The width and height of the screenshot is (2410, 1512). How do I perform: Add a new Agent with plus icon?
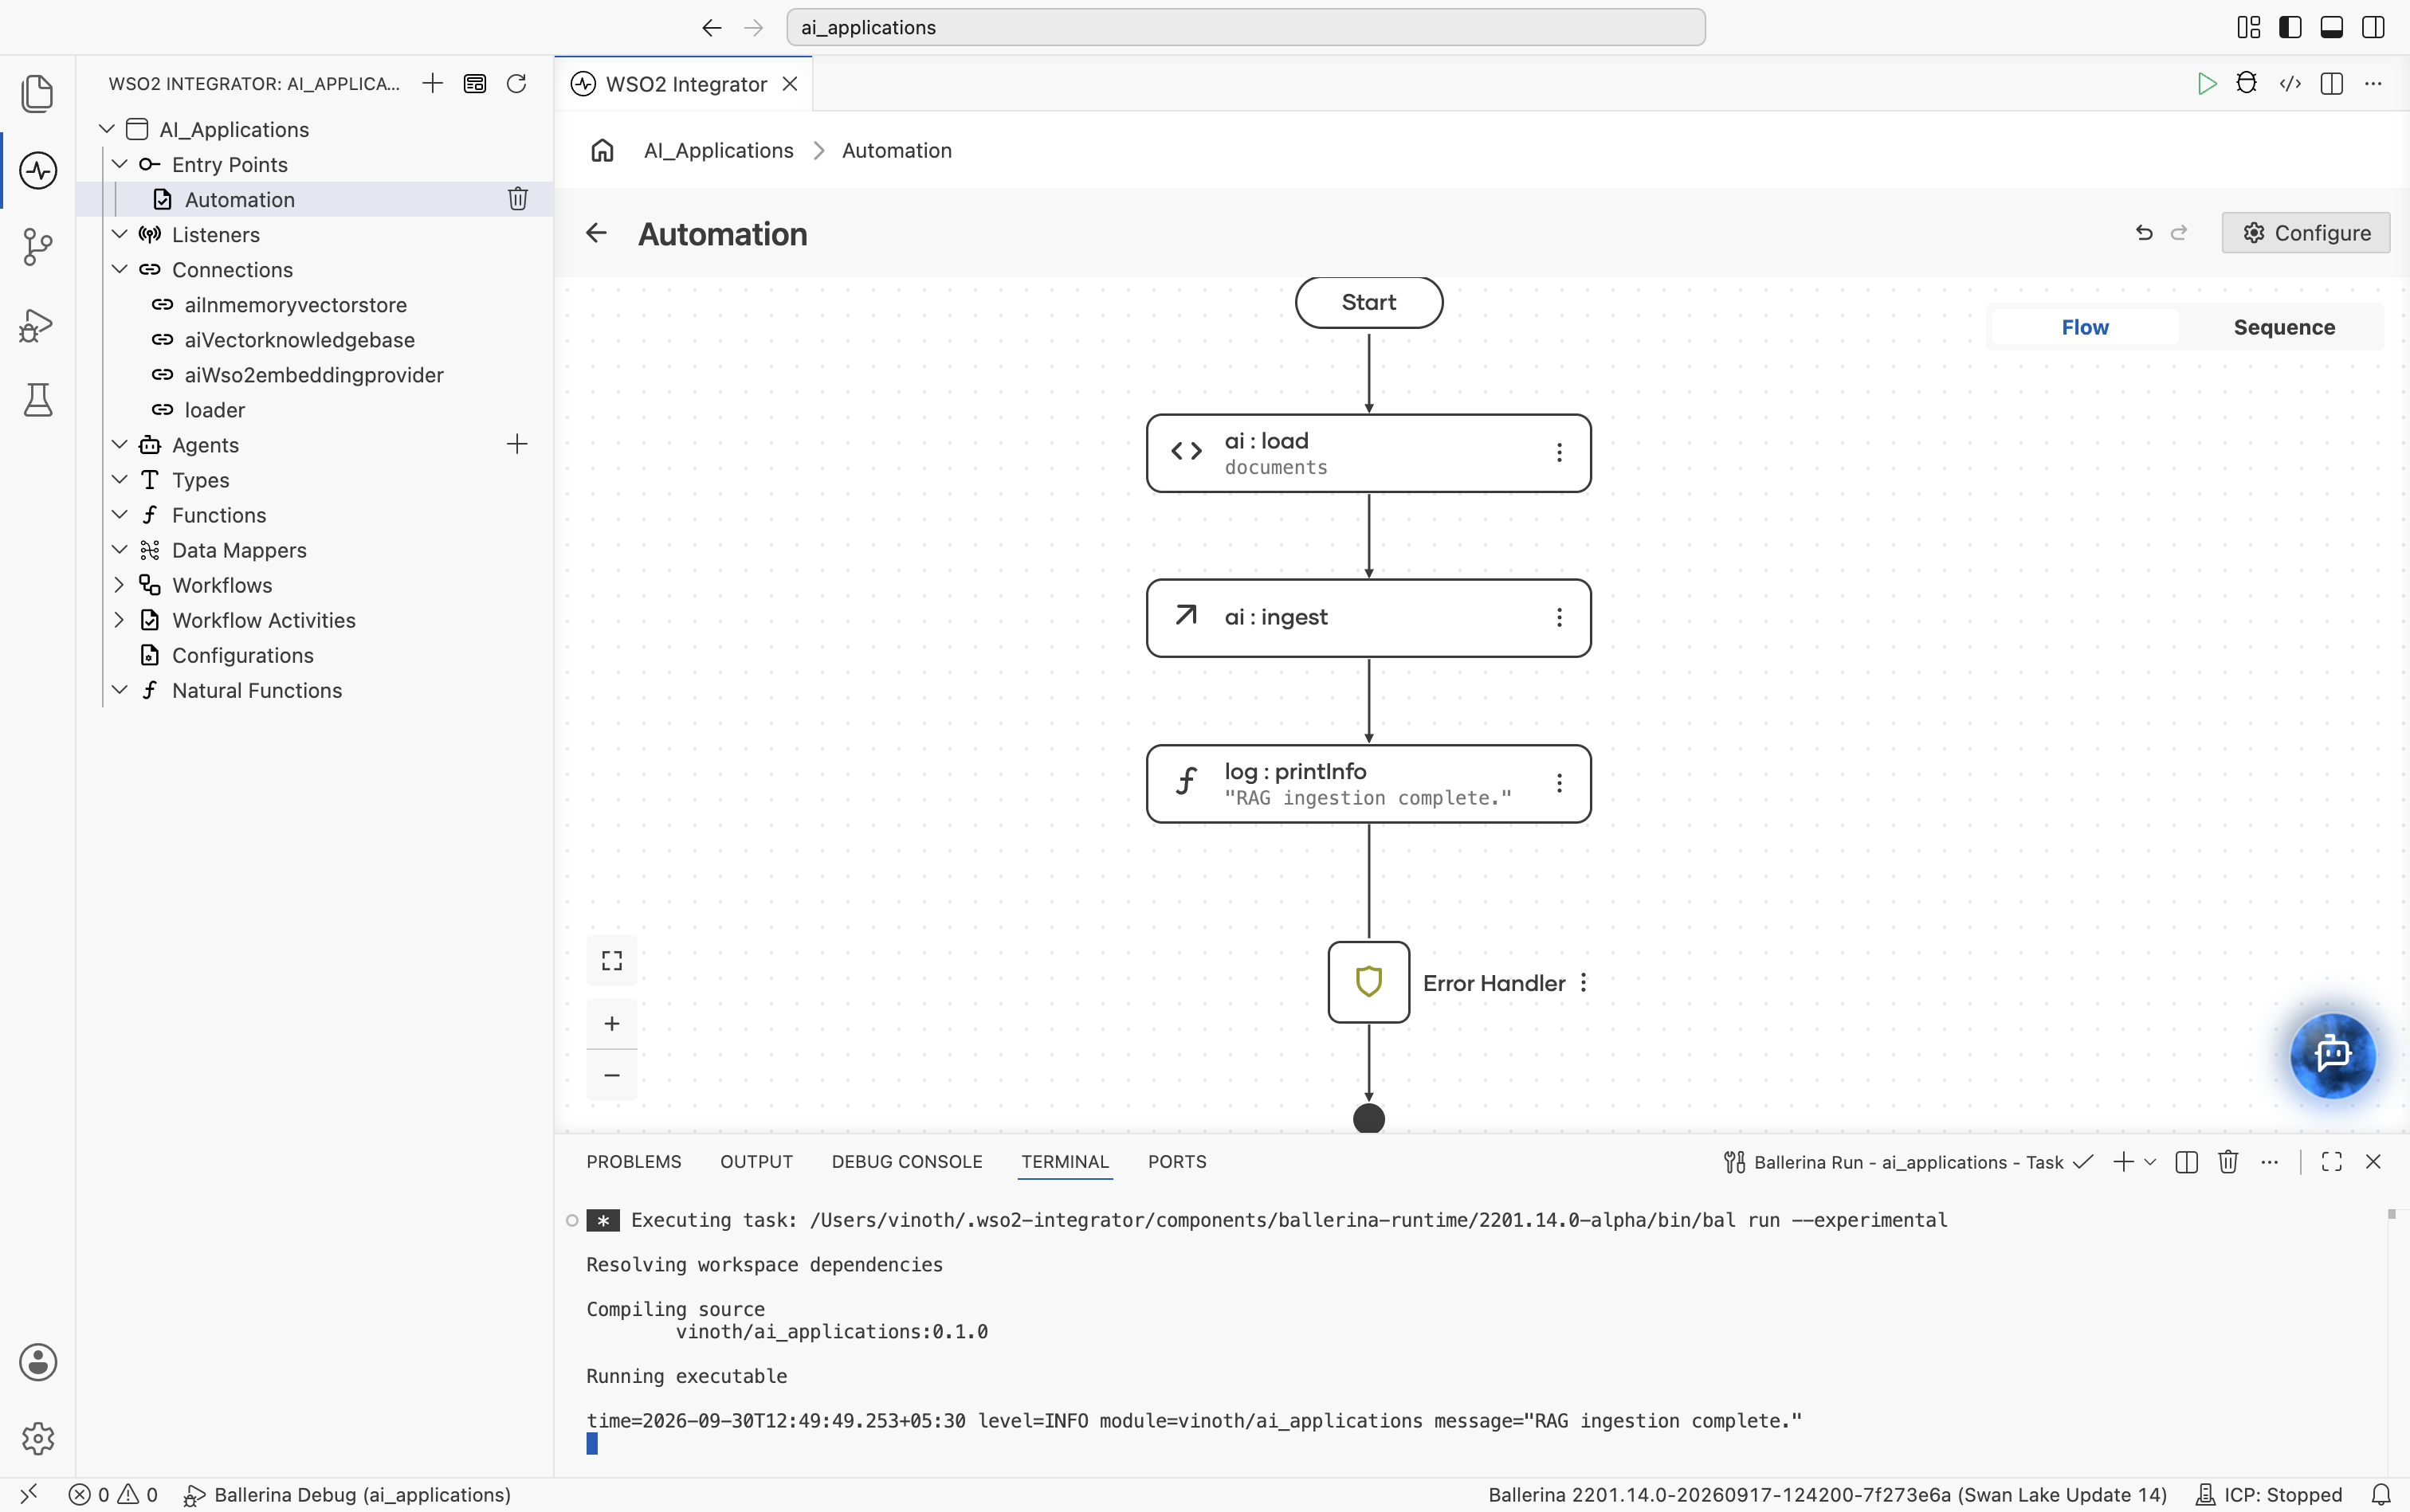(x=517, y=444)
